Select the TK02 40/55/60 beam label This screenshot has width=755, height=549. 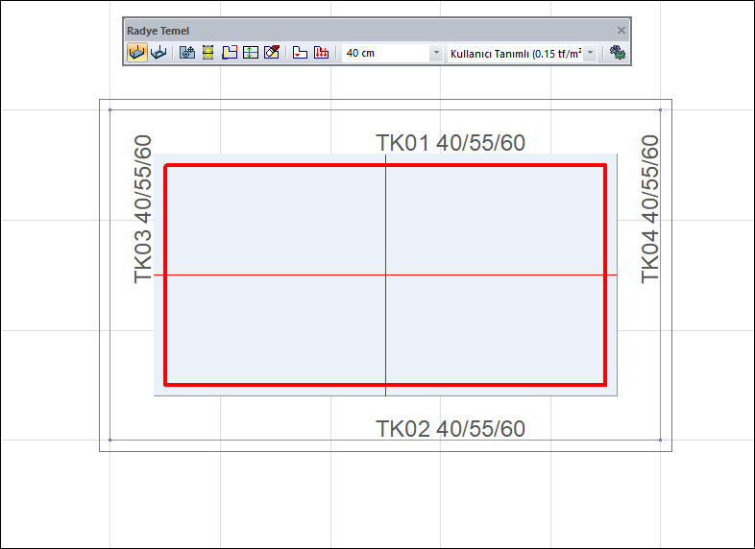click(451, 429)
